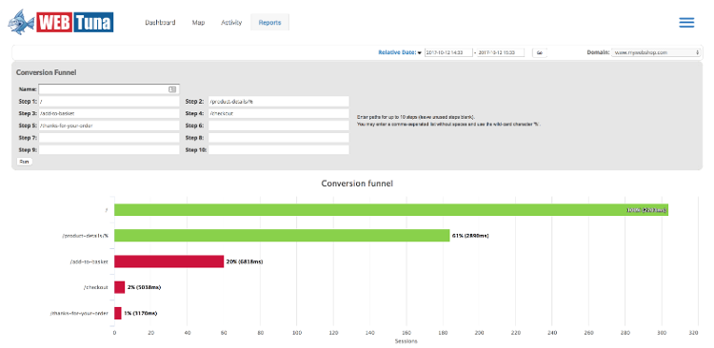Click the green /product-details/% bar
The height and width of the screenshot is (348, 714).
(x=282, y=236)
